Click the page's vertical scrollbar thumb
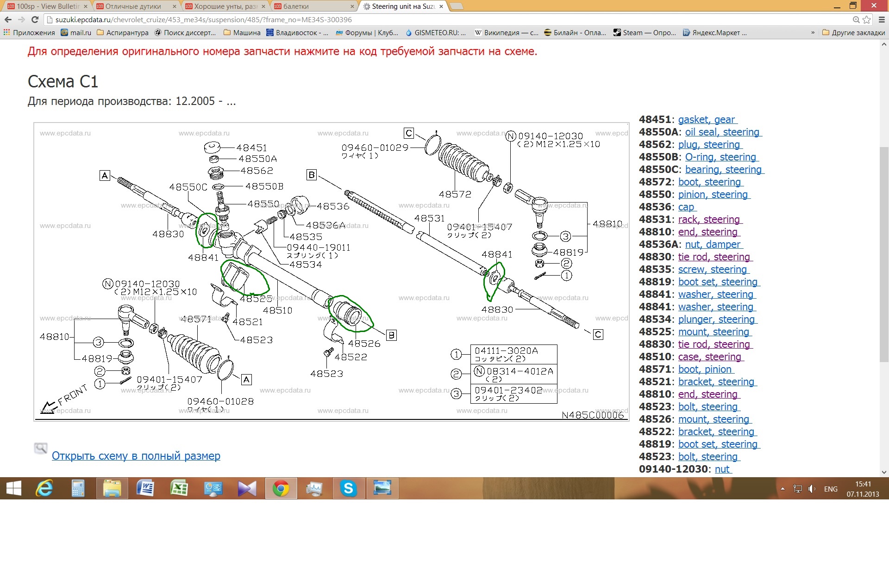This screenshot has height=566, width=889. tap(884, 254)
